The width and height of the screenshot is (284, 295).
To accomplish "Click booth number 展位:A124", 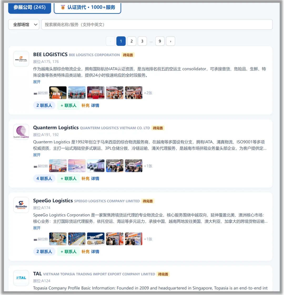I will click(x=42, y=281).
